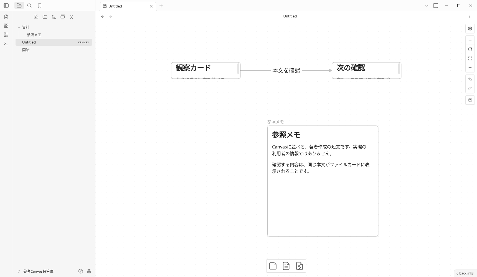Add media from vault to canvas

click(300, 266)
